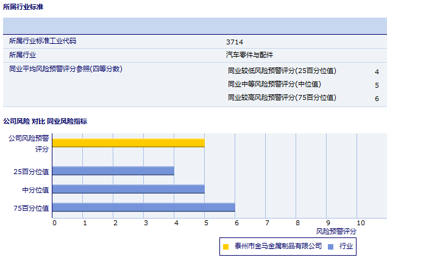
Task: Click the 风险预警评分 x-axis title
Action: (x=336, y=231)
